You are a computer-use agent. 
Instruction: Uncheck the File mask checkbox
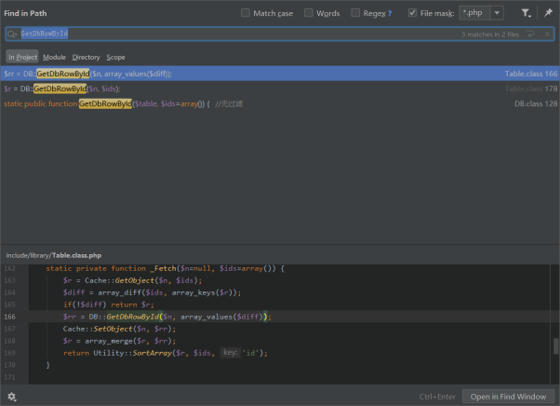[413, 13]
